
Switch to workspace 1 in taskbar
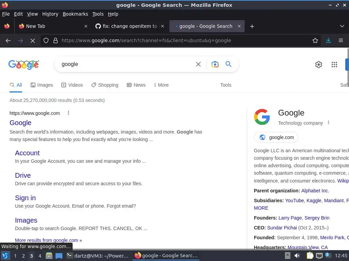click(15, 256)
